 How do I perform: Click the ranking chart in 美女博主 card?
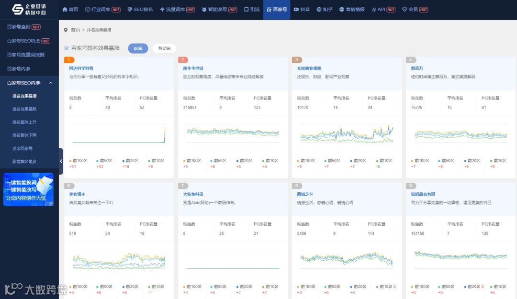pyautogui.click(x=119, y=260)
